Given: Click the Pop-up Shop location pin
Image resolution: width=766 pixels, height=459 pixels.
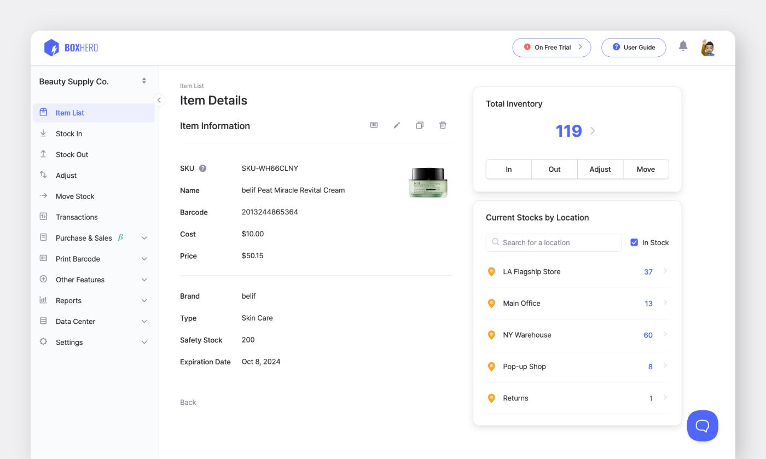Looking at the screenshot, I should pos(491,367).
